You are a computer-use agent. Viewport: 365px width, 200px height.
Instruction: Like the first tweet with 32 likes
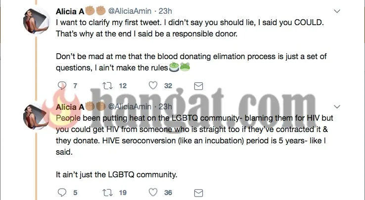(153, 86)
